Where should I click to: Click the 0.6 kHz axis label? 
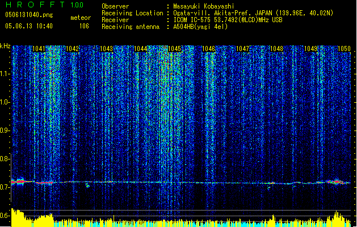tap(5, 216)
